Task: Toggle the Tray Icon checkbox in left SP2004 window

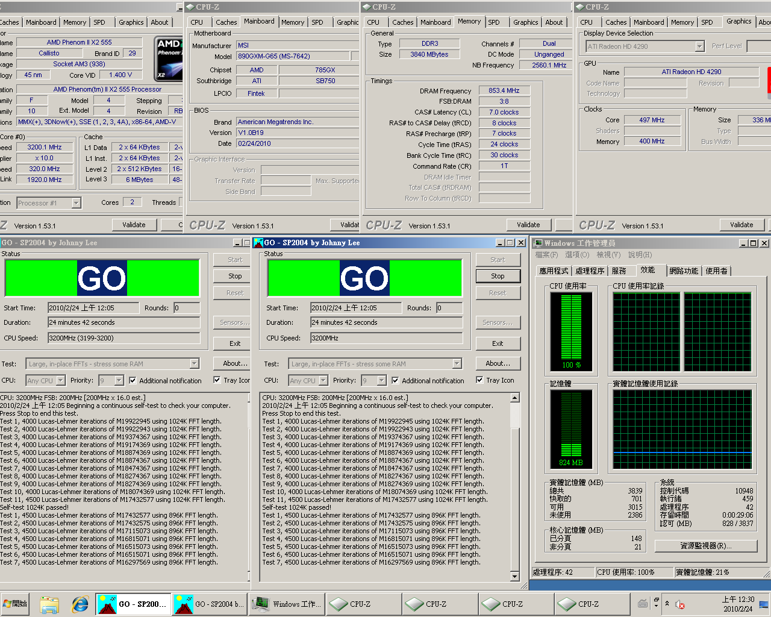Action: (232, 380)
